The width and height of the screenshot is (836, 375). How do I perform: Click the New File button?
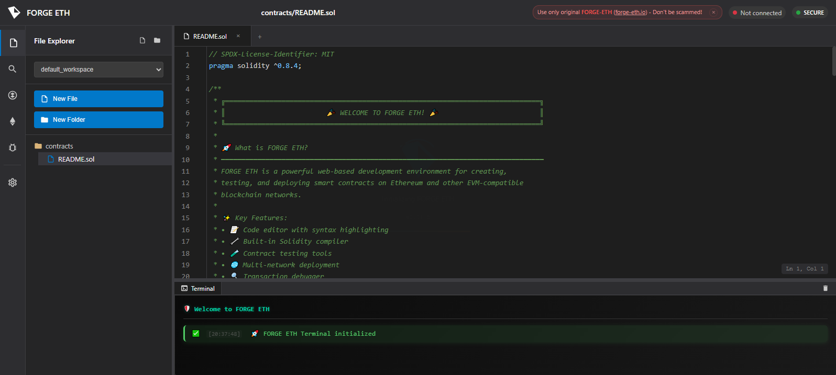pos(98,99)
